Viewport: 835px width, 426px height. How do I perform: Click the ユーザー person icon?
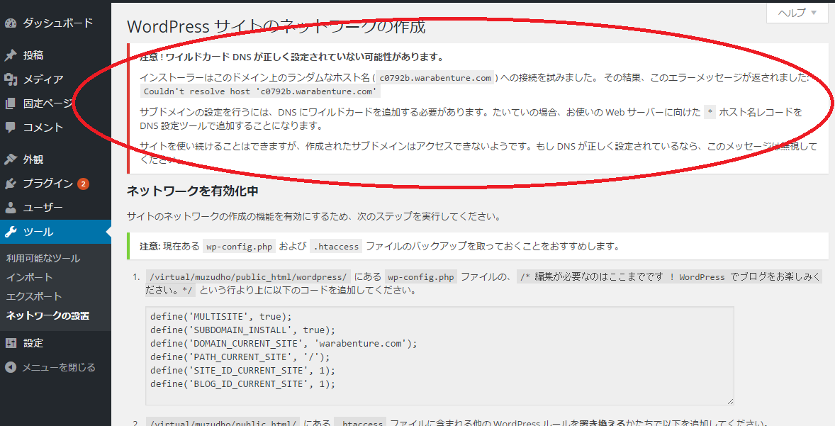(11, 208)
